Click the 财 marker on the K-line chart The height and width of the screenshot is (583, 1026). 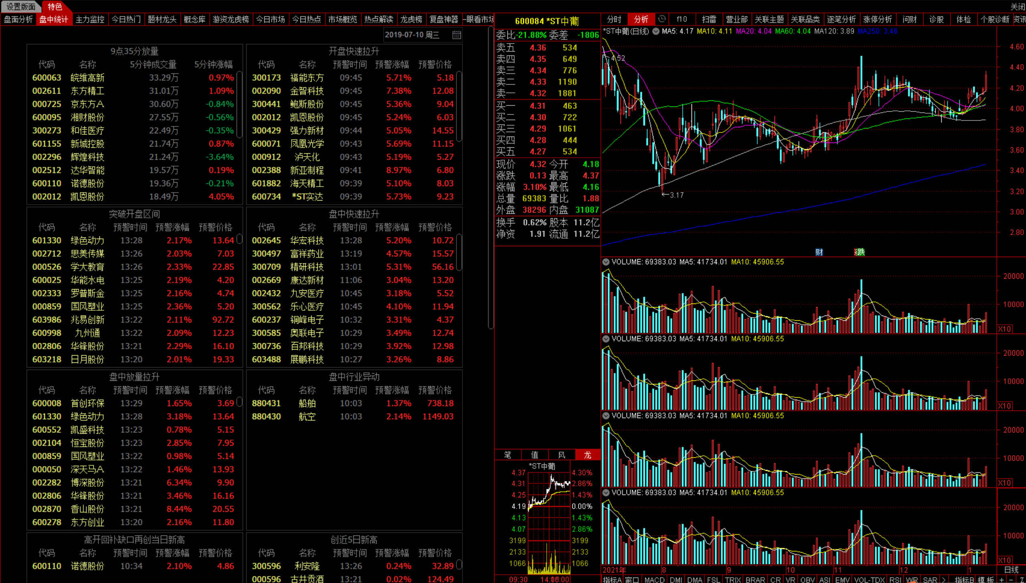[819, 252]
